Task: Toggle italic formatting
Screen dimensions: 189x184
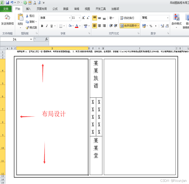Action: click(47, 26)
